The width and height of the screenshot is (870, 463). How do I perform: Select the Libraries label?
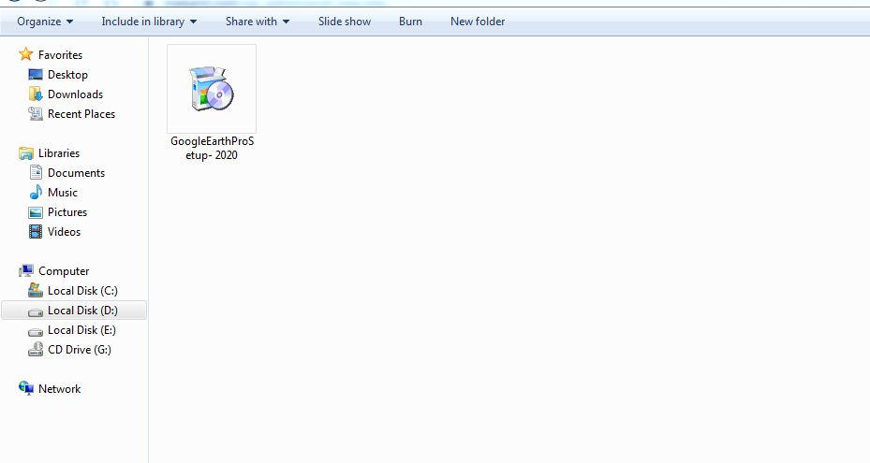tap(59, 153)
